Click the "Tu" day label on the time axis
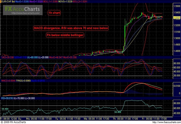Viewport: 181px width, 124px height. 56,119
